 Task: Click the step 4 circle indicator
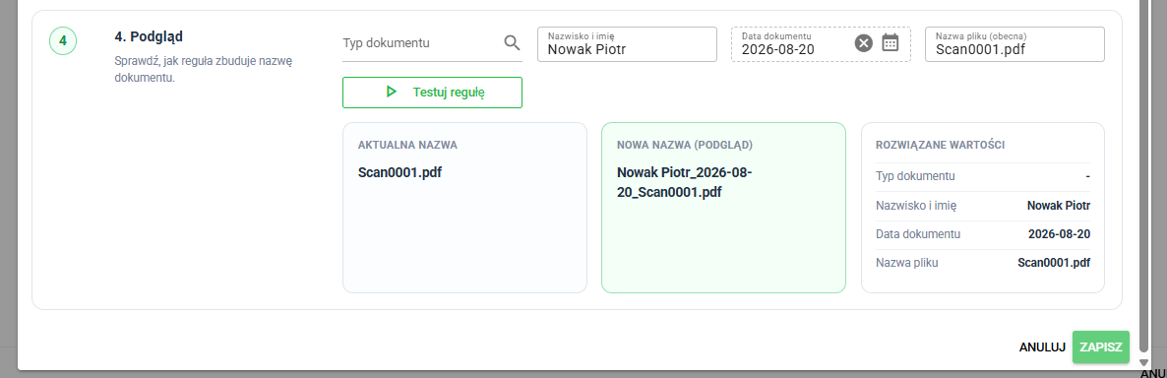coord(63,41)
